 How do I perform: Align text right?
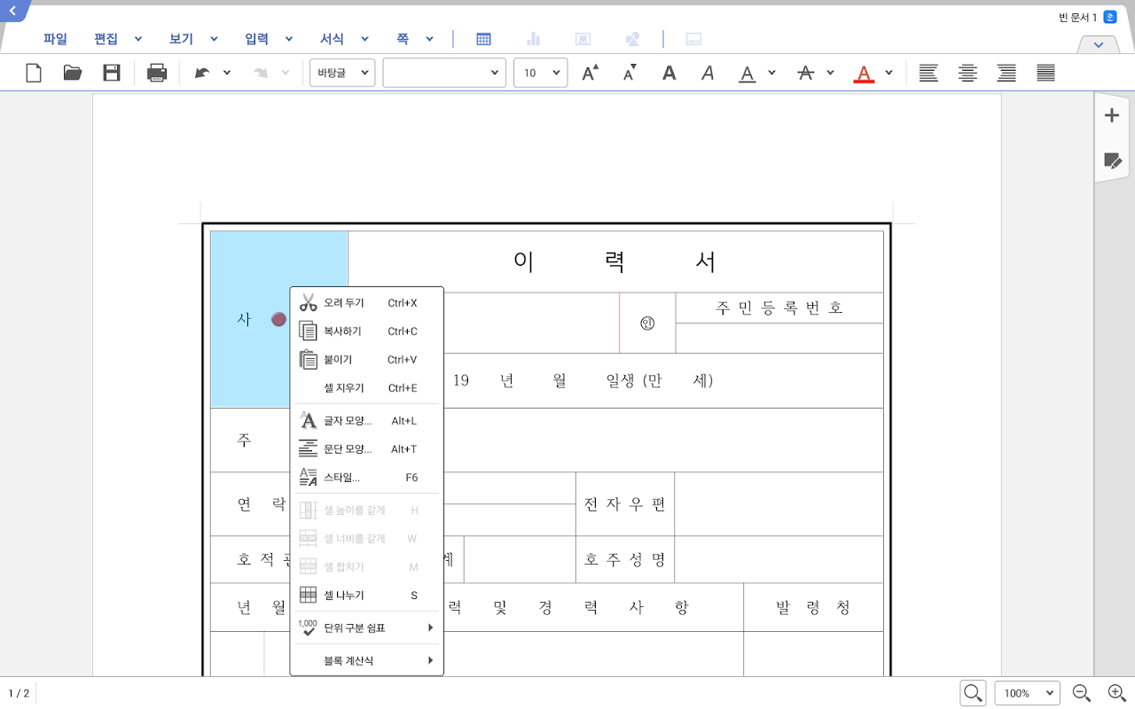(1006, 73)
